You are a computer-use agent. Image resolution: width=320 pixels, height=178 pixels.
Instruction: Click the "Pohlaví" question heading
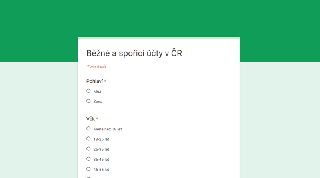94,81
